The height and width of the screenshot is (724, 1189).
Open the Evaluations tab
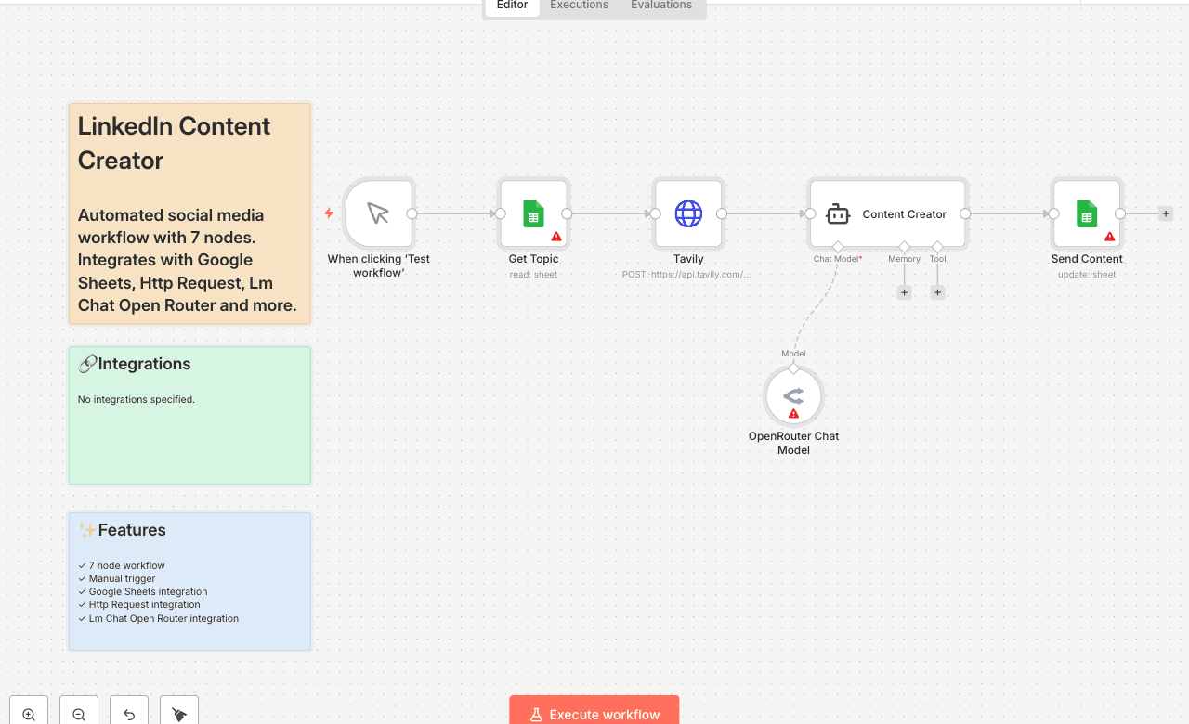point(660,6)
